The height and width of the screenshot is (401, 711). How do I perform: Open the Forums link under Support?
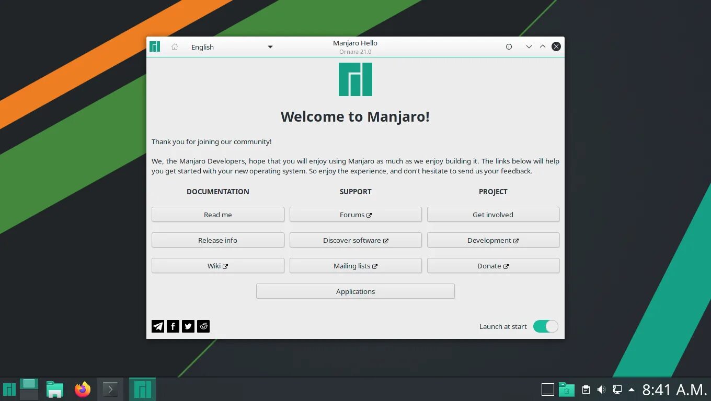coord(355,214)
